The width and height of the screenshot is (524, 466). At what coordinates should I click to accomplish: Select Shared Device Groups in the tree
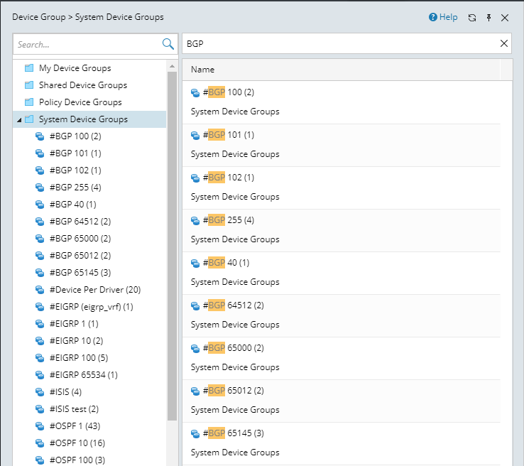pyautogui.click(x=82, y=85)
